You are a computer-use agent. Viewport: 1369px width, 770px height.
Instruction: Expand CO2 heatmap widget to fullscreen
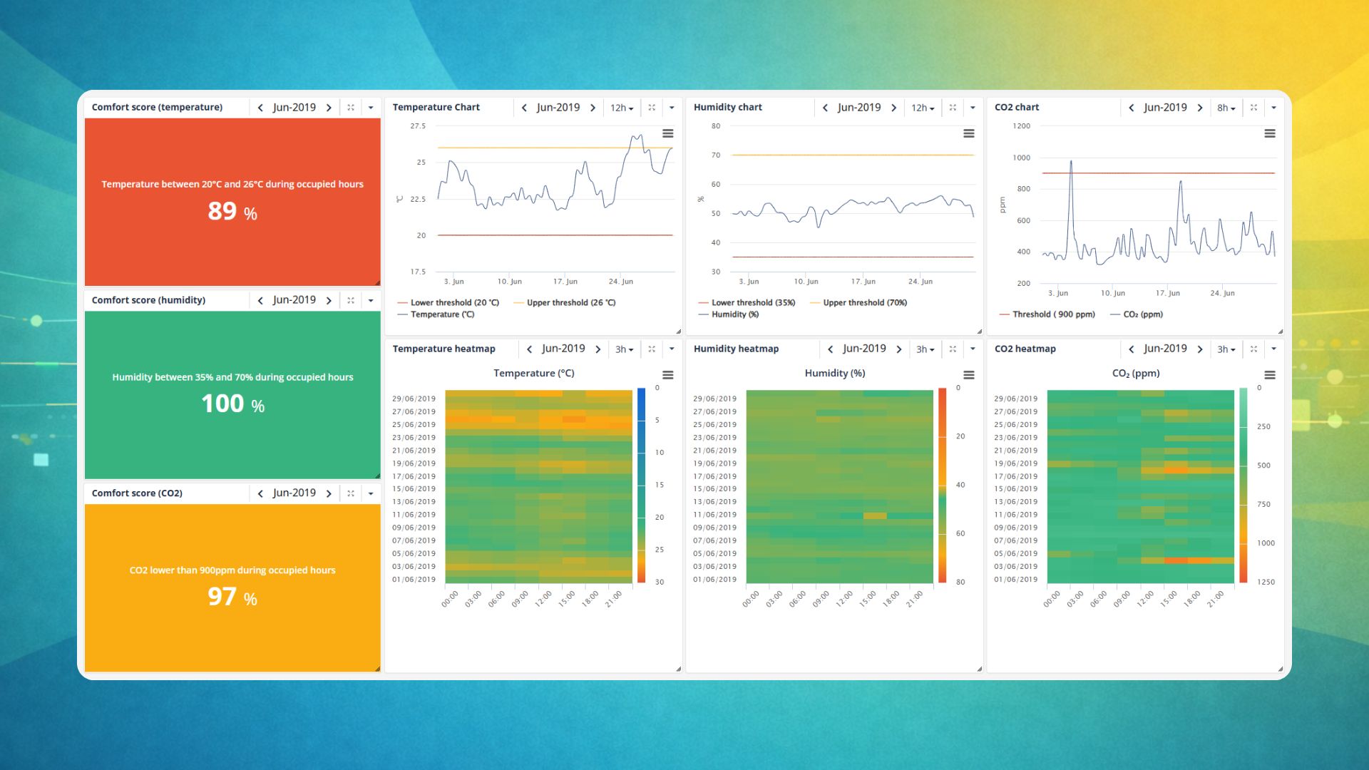(1253, 349)
